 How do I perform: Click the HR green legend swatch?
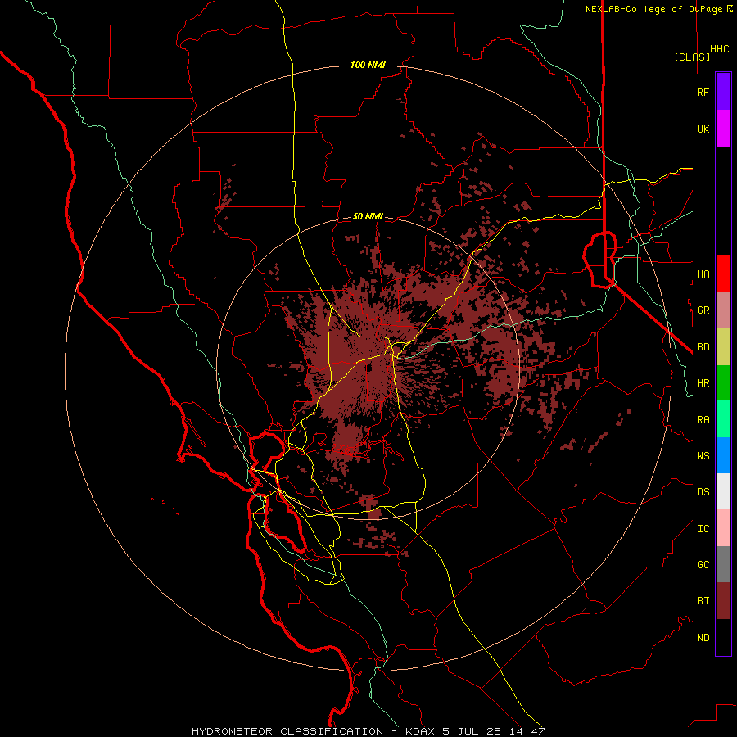click(x=723, y=383)
